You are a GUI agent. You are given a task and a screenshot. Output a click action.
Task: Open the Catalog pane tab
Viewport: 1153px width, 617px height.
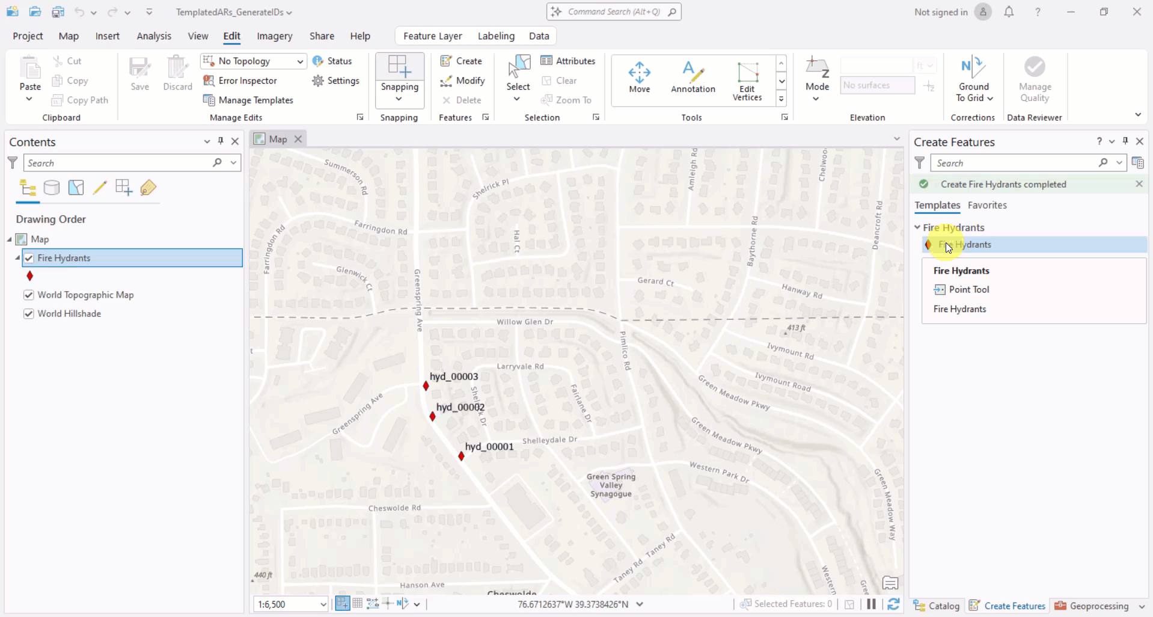[x=937, y=606]
